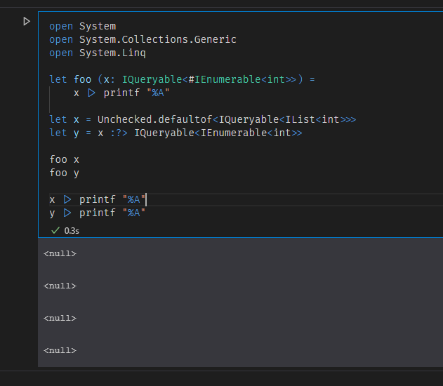Place cursor on 'open System.Linq' line
Screen dimensions: 443x386
point(98,53)
